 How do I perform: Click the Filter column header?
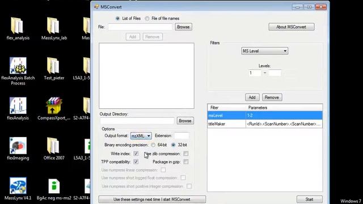[x=227, y=108]
